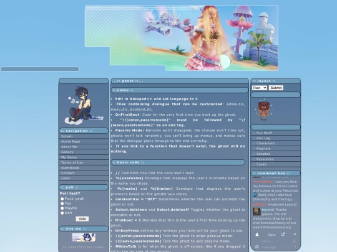Screen dimensions: 337x252
Task: Click the link me banner button image
Action: pos(84,238)
